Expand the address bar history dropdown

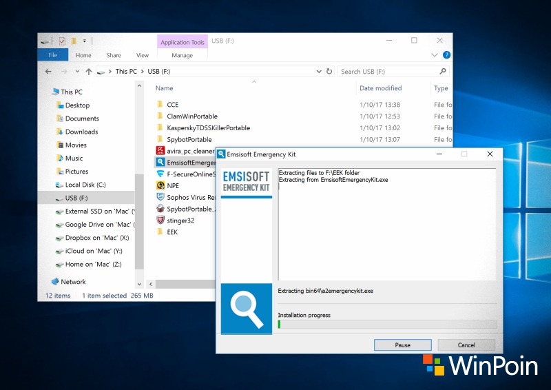click(319, 72)
